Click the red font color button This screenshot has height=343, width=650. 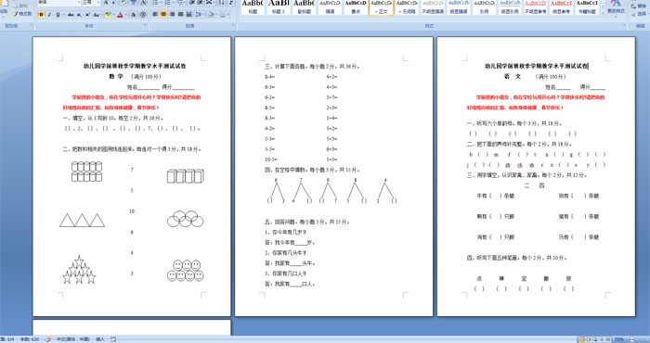coord(120,15)
